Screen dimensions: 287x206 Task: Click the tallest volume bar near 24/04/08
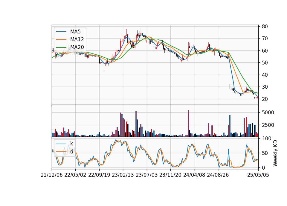pyautogui.click(x=188, y=123)
